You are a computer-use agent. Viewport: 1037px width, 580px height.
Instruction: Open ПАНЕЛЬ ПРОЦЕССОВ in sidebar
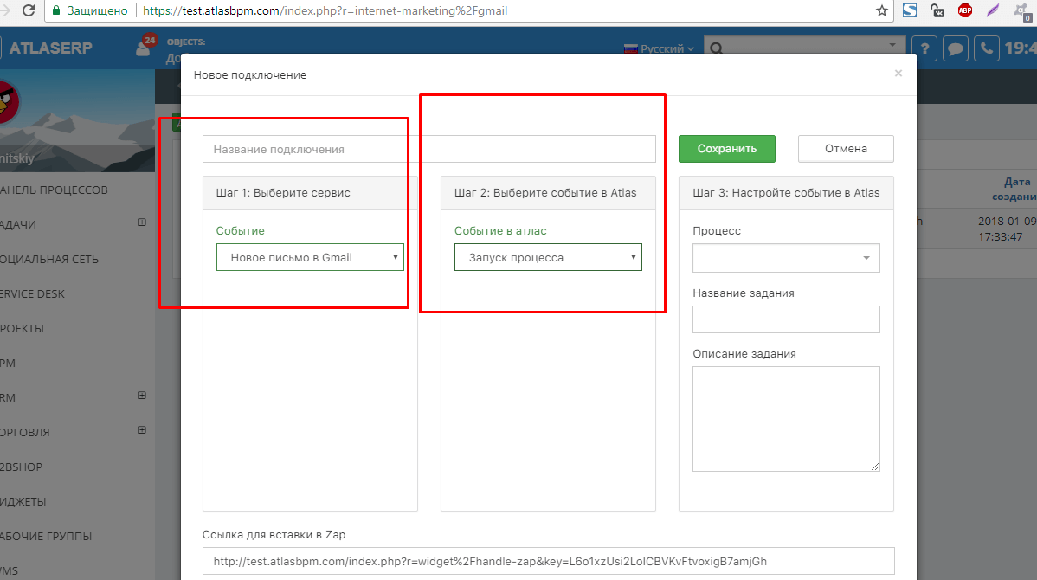click(x=54, y=190)
